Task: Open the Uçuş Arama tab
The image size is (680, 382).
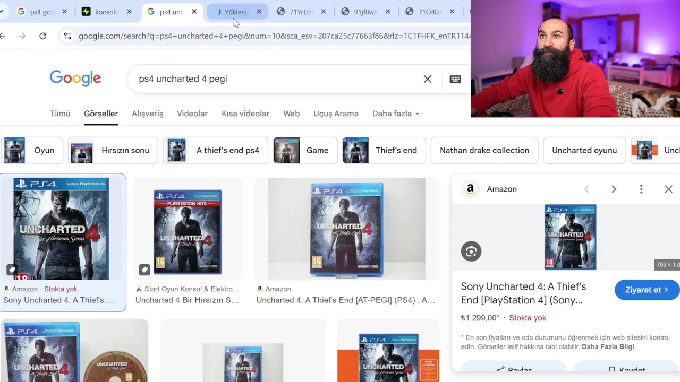Action: 336,114
